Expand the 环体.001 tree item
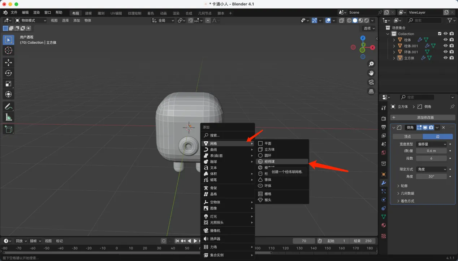This screenshot has width=458, height=261. [394, 52]
